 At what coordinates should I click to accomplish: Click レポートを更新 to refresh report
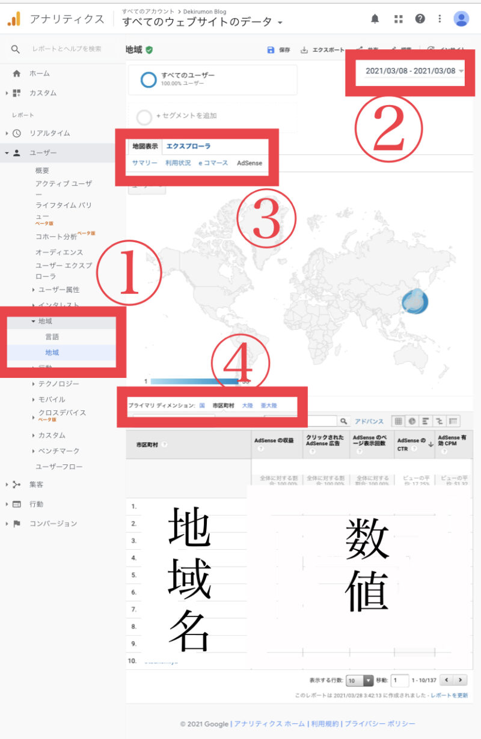[449, 695]
